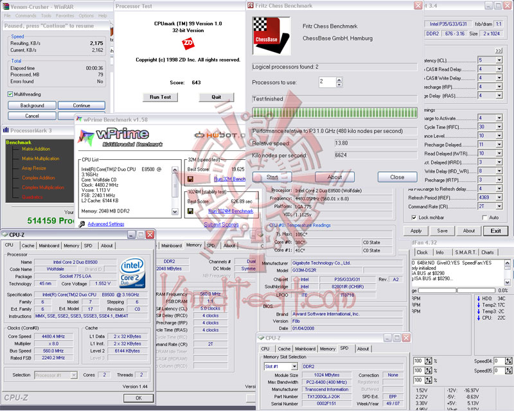Click the Intel Core 2 Duo logo
Screen dimensions: 514x411
tap(132, 273)
